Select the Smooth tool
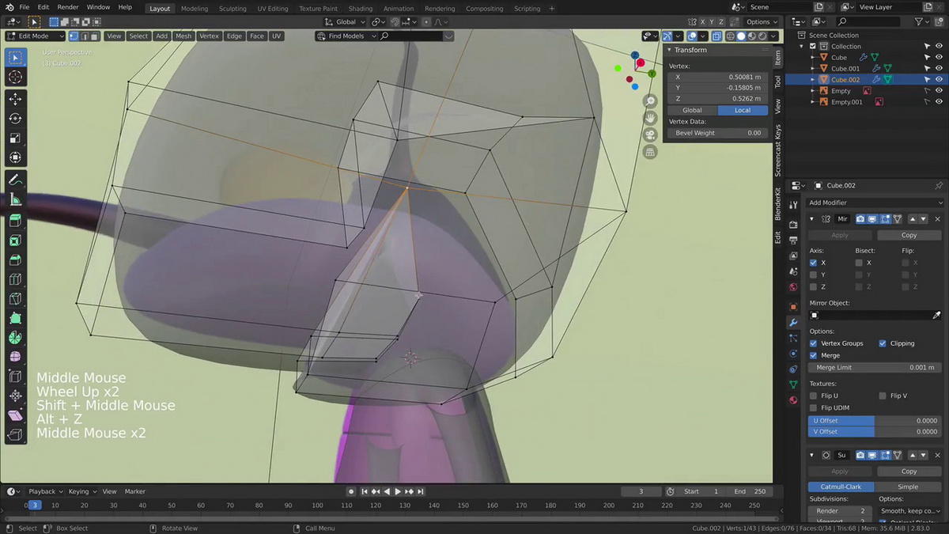949x534 pixels. [x=15, y=357]
